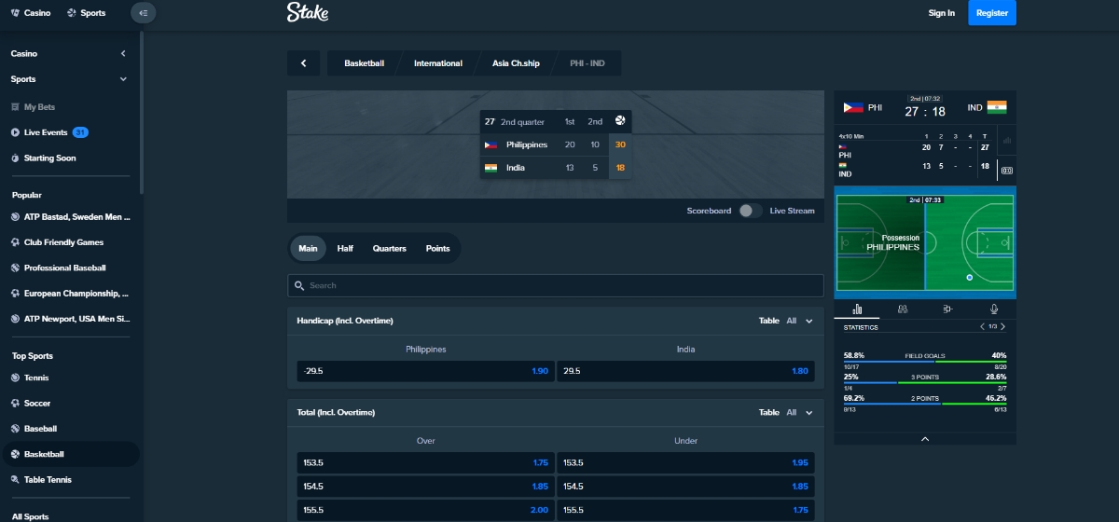The width and height of the screenshot is (1119, 522).
Task: Click the 2 Points statistics bar
Action: pos(925,403)
